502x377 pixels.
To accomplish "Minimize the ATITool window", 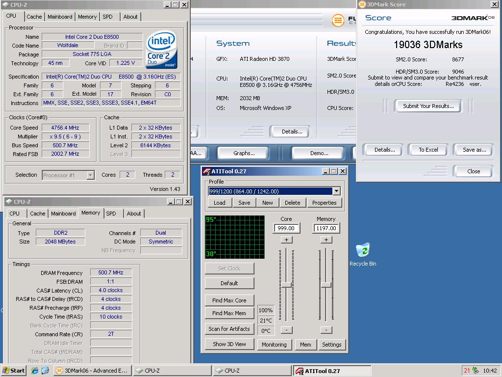I will coord(326,171).
